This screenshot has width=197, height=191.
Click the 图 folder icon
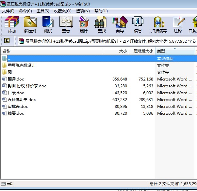4,72
